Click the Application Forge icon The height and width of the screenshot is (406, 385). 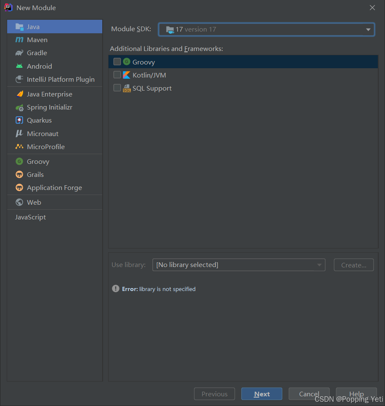pos(19,187)
